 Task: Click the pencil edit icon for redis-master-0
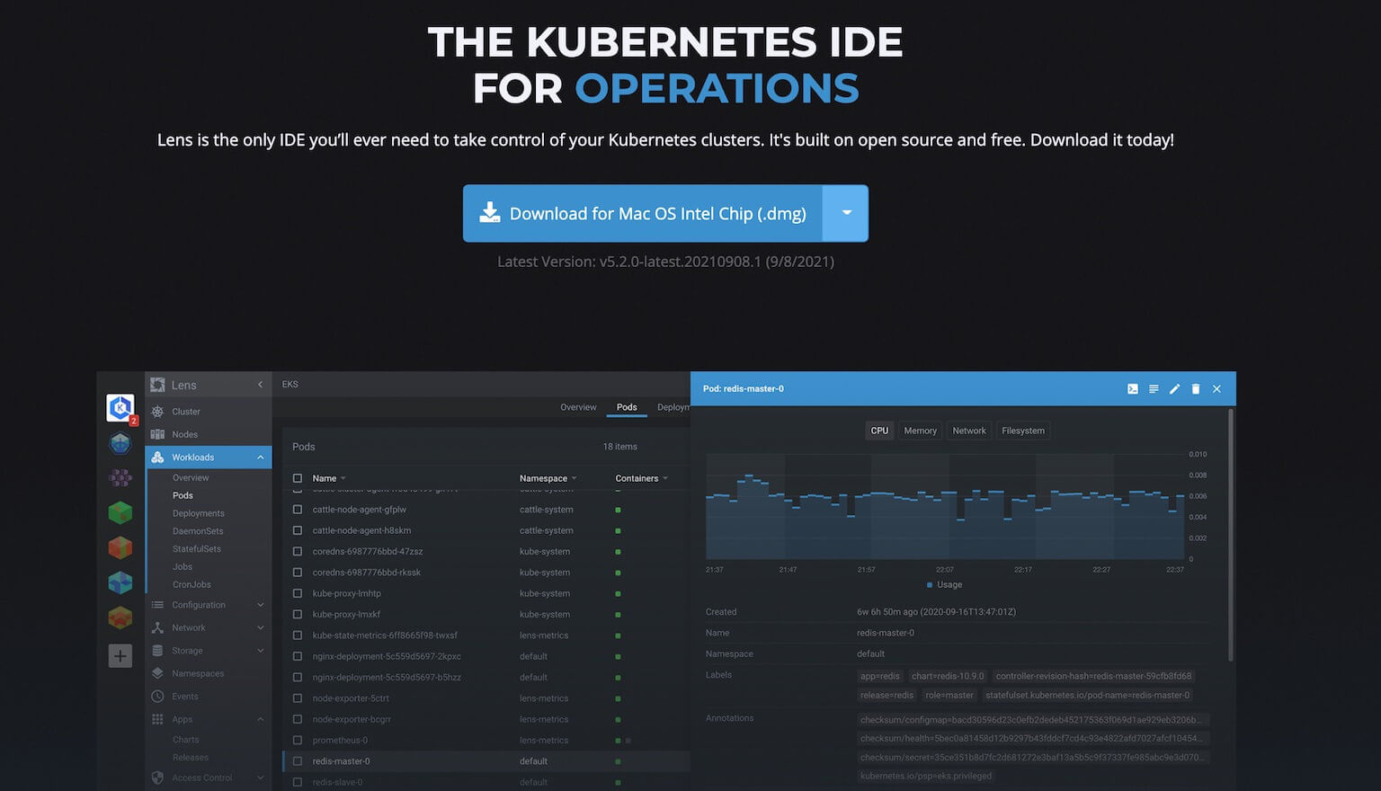pos(1174,389)
